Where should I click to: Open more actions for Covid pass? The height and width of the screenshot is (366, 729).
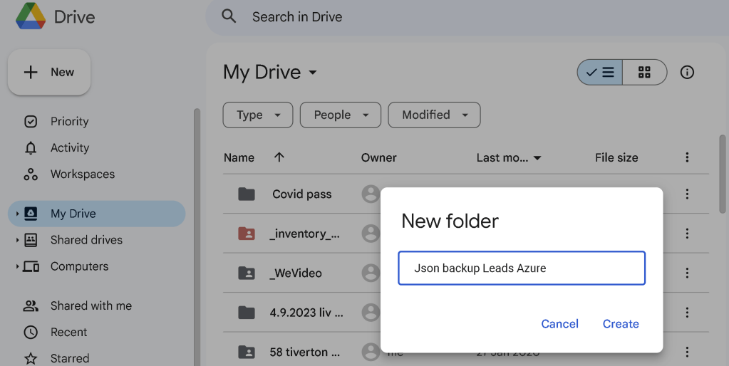pyautogui.click(x=687, y=194)
